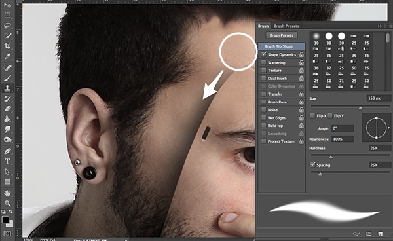Select the Paint Bucket tool
Viewport: 393px width, 241px height.
pyautogui.click(x=7, y=119)
